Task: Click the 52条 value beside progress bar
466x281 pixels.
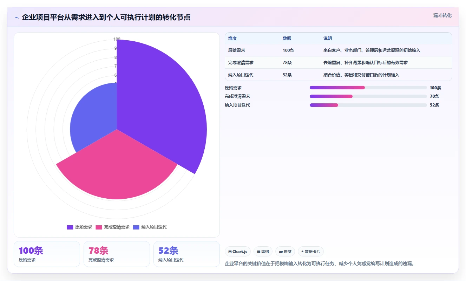Action: (x=434, y=105)
